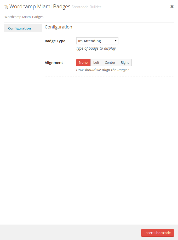Click the Insert Shortcode button

[x=157, y=233]
